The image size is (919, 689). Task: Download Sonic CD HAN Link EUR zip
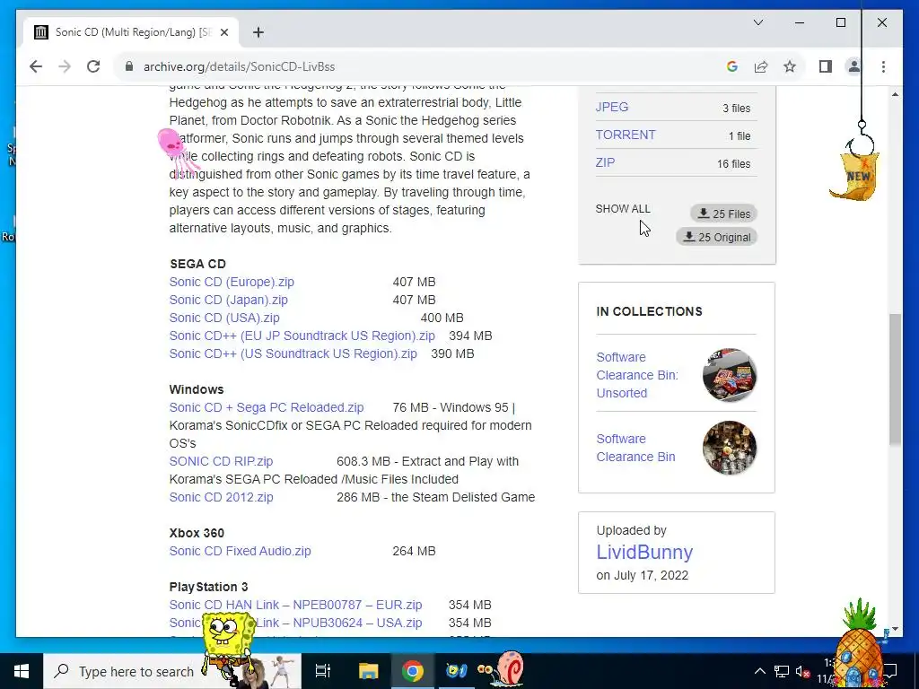(295, 605)
